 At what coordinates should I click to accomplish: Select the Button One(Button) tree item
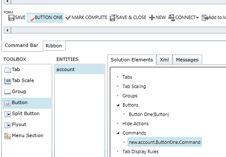point(149,114)
